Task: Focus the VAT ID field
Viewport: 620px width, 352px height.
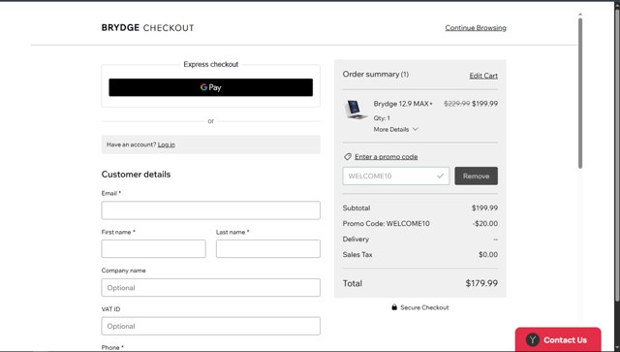Action: pyautogui.click(x=211, y=326)
